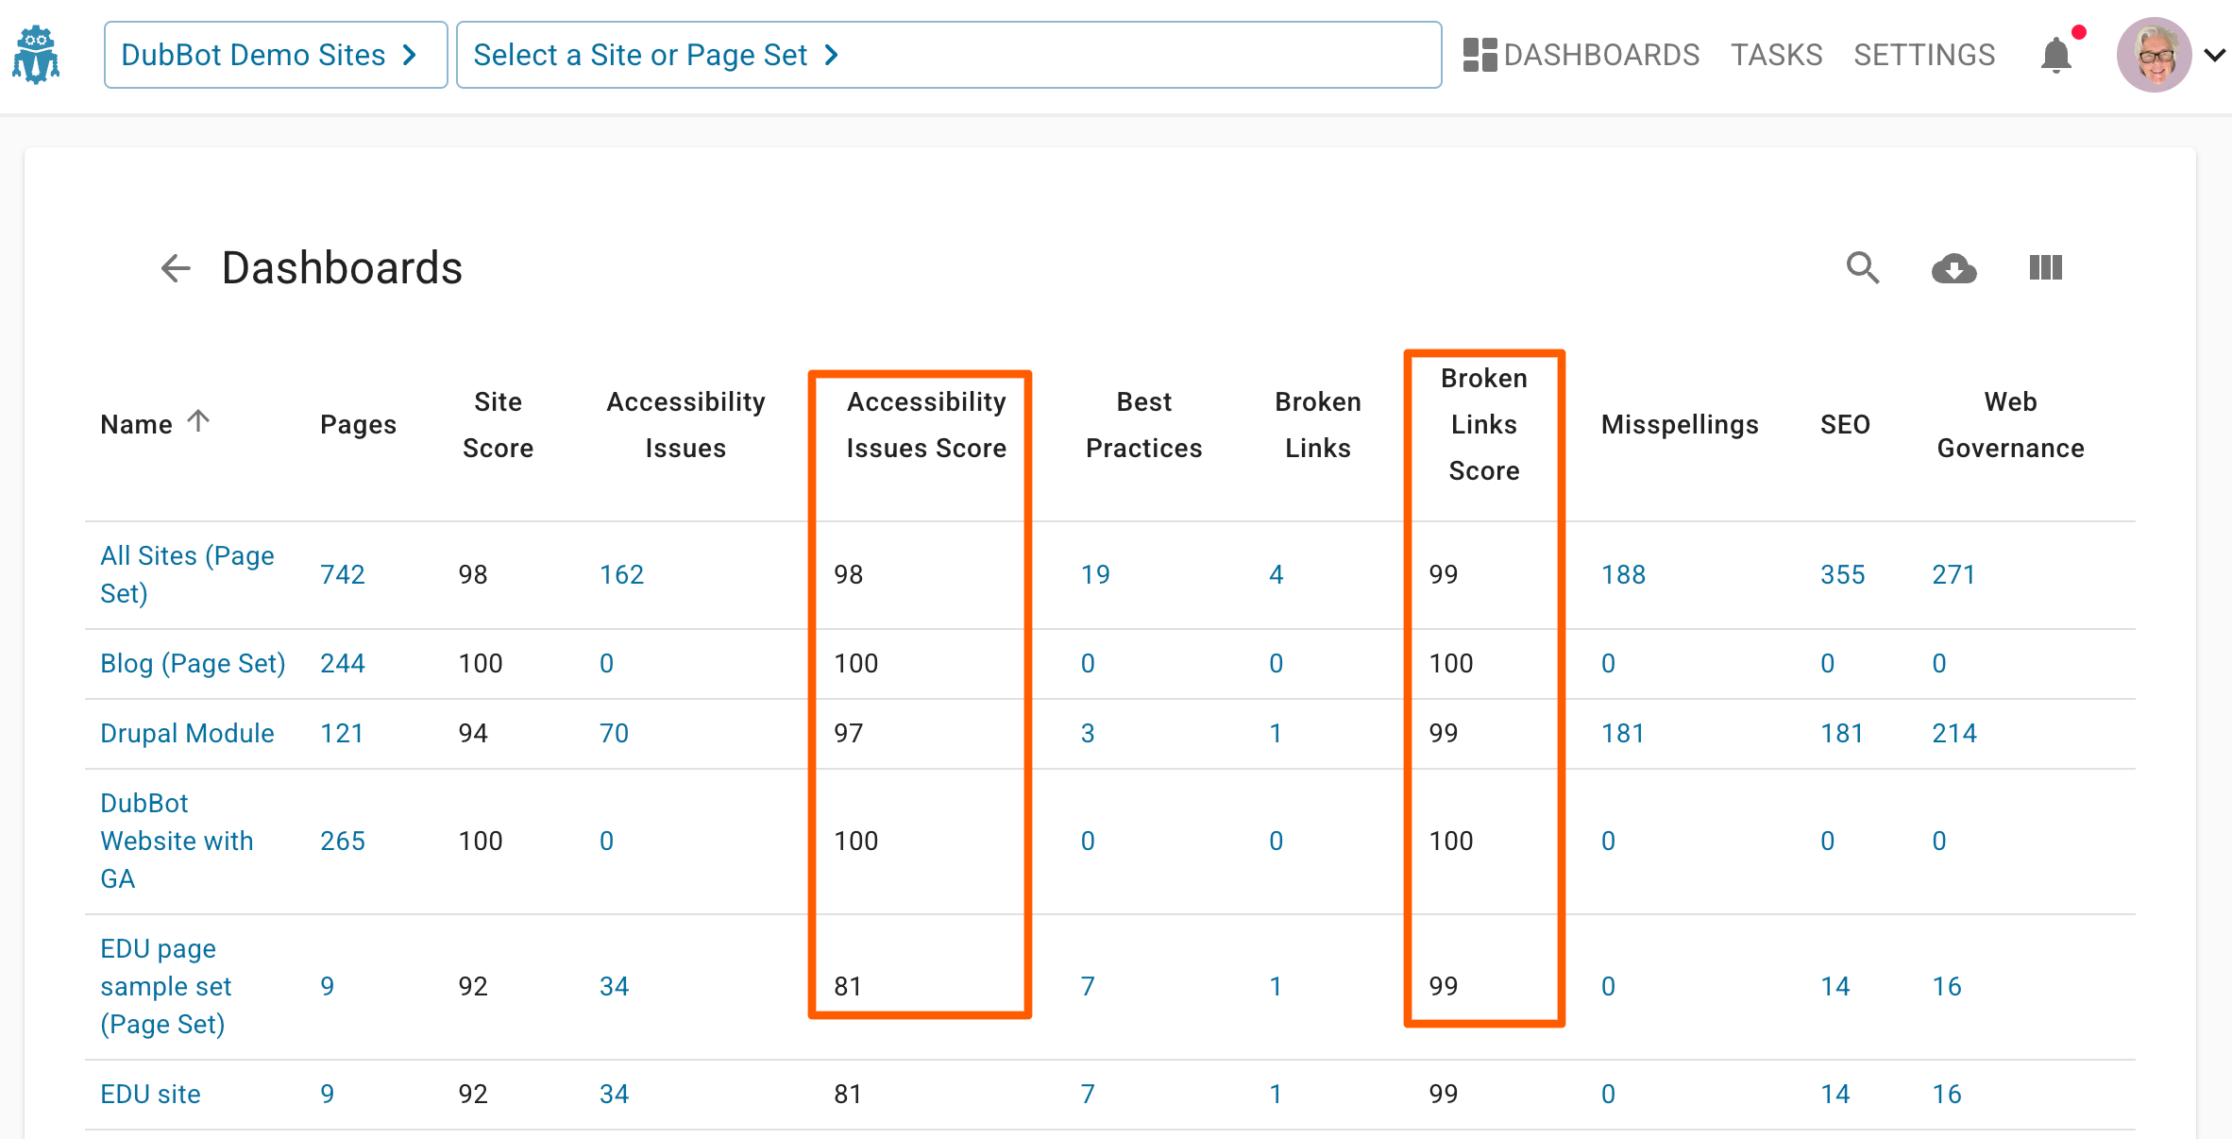Navigate to TASKS
Image resolution: width=2232 pixels, height=1139 pixels.
[x=1776, y=54]
